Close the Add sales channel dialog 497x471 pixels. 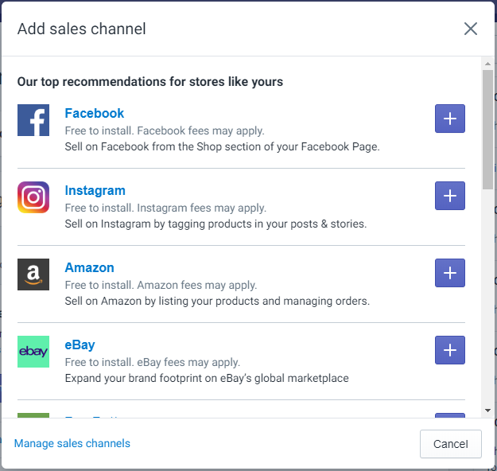pos(471,29)
